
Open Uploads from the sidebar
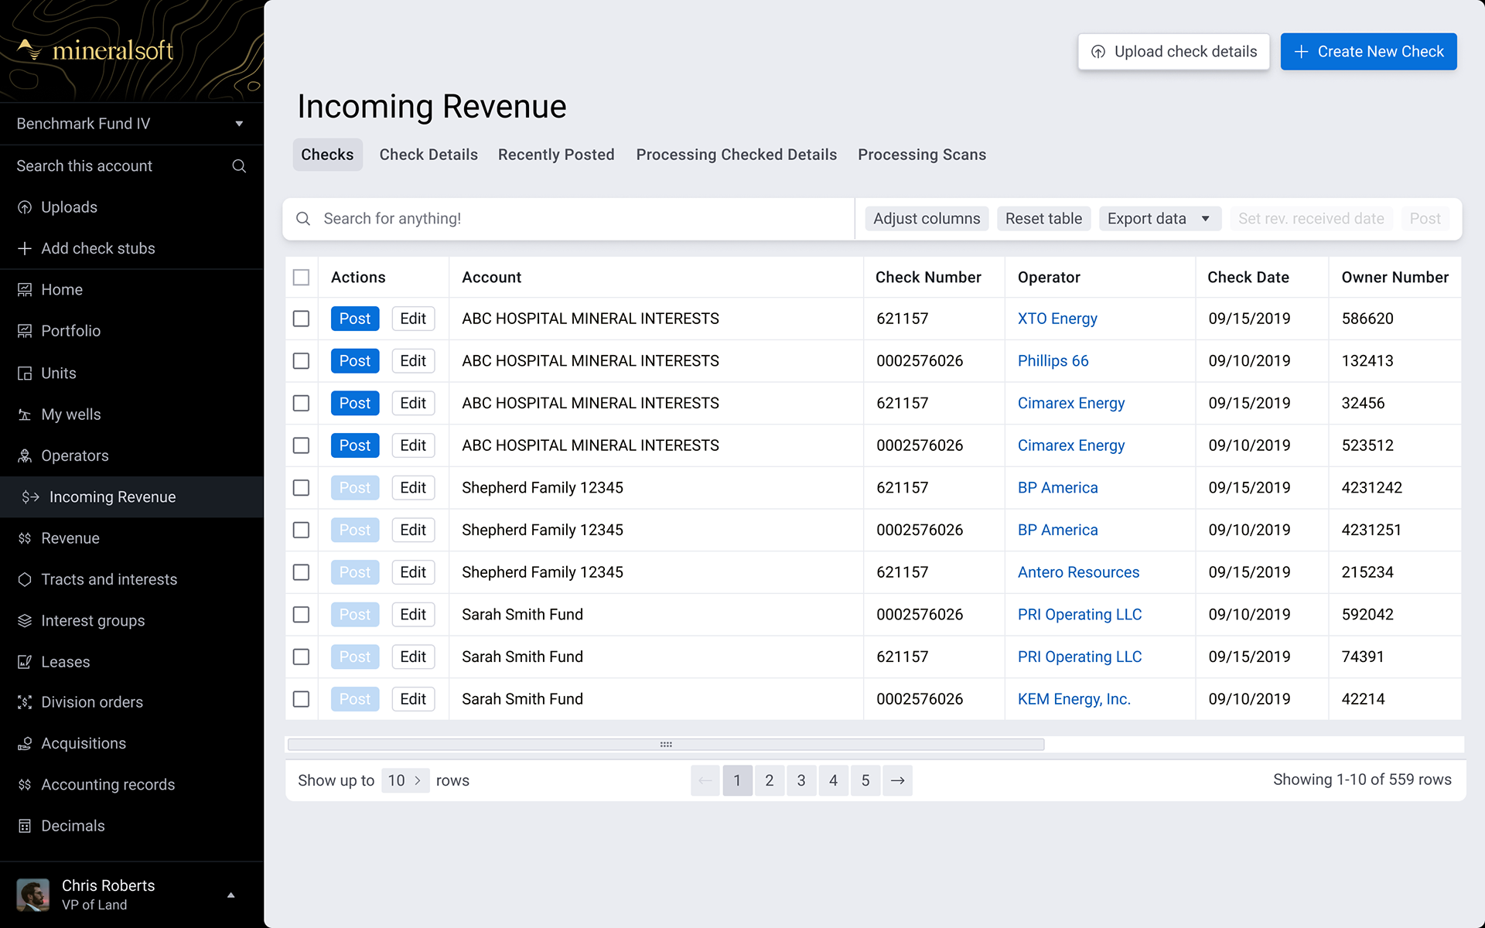69,207
